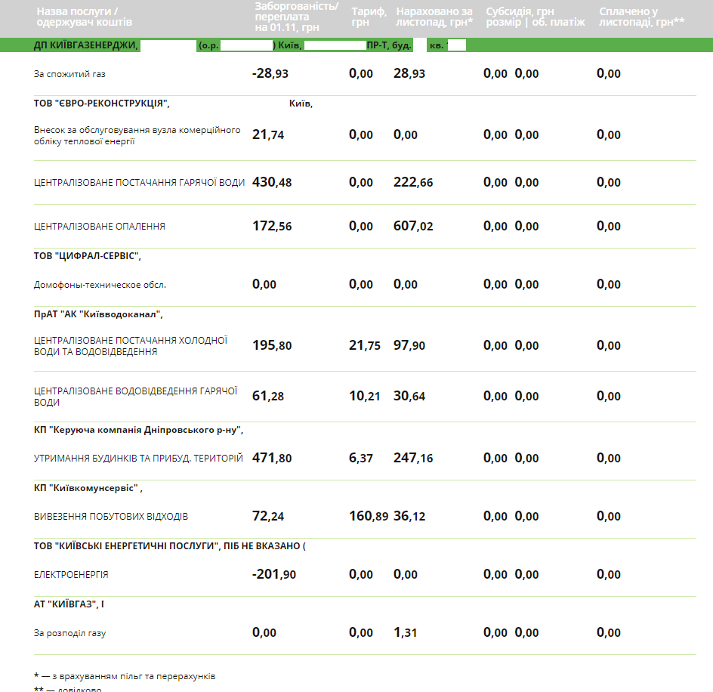
Task: Click the cold water tariff 21,75
Action: pos(365,345)
